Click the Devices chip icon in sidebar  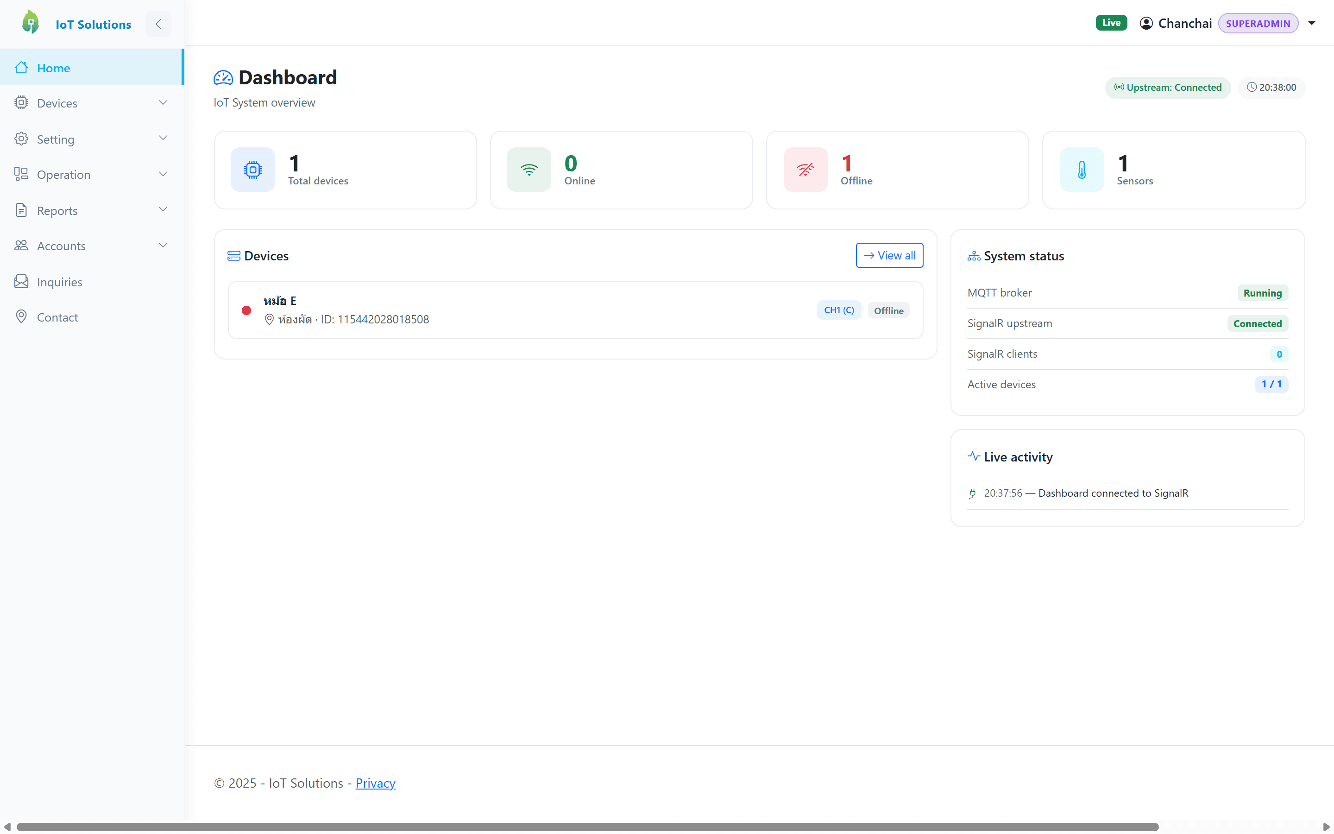tap(21, 102)
